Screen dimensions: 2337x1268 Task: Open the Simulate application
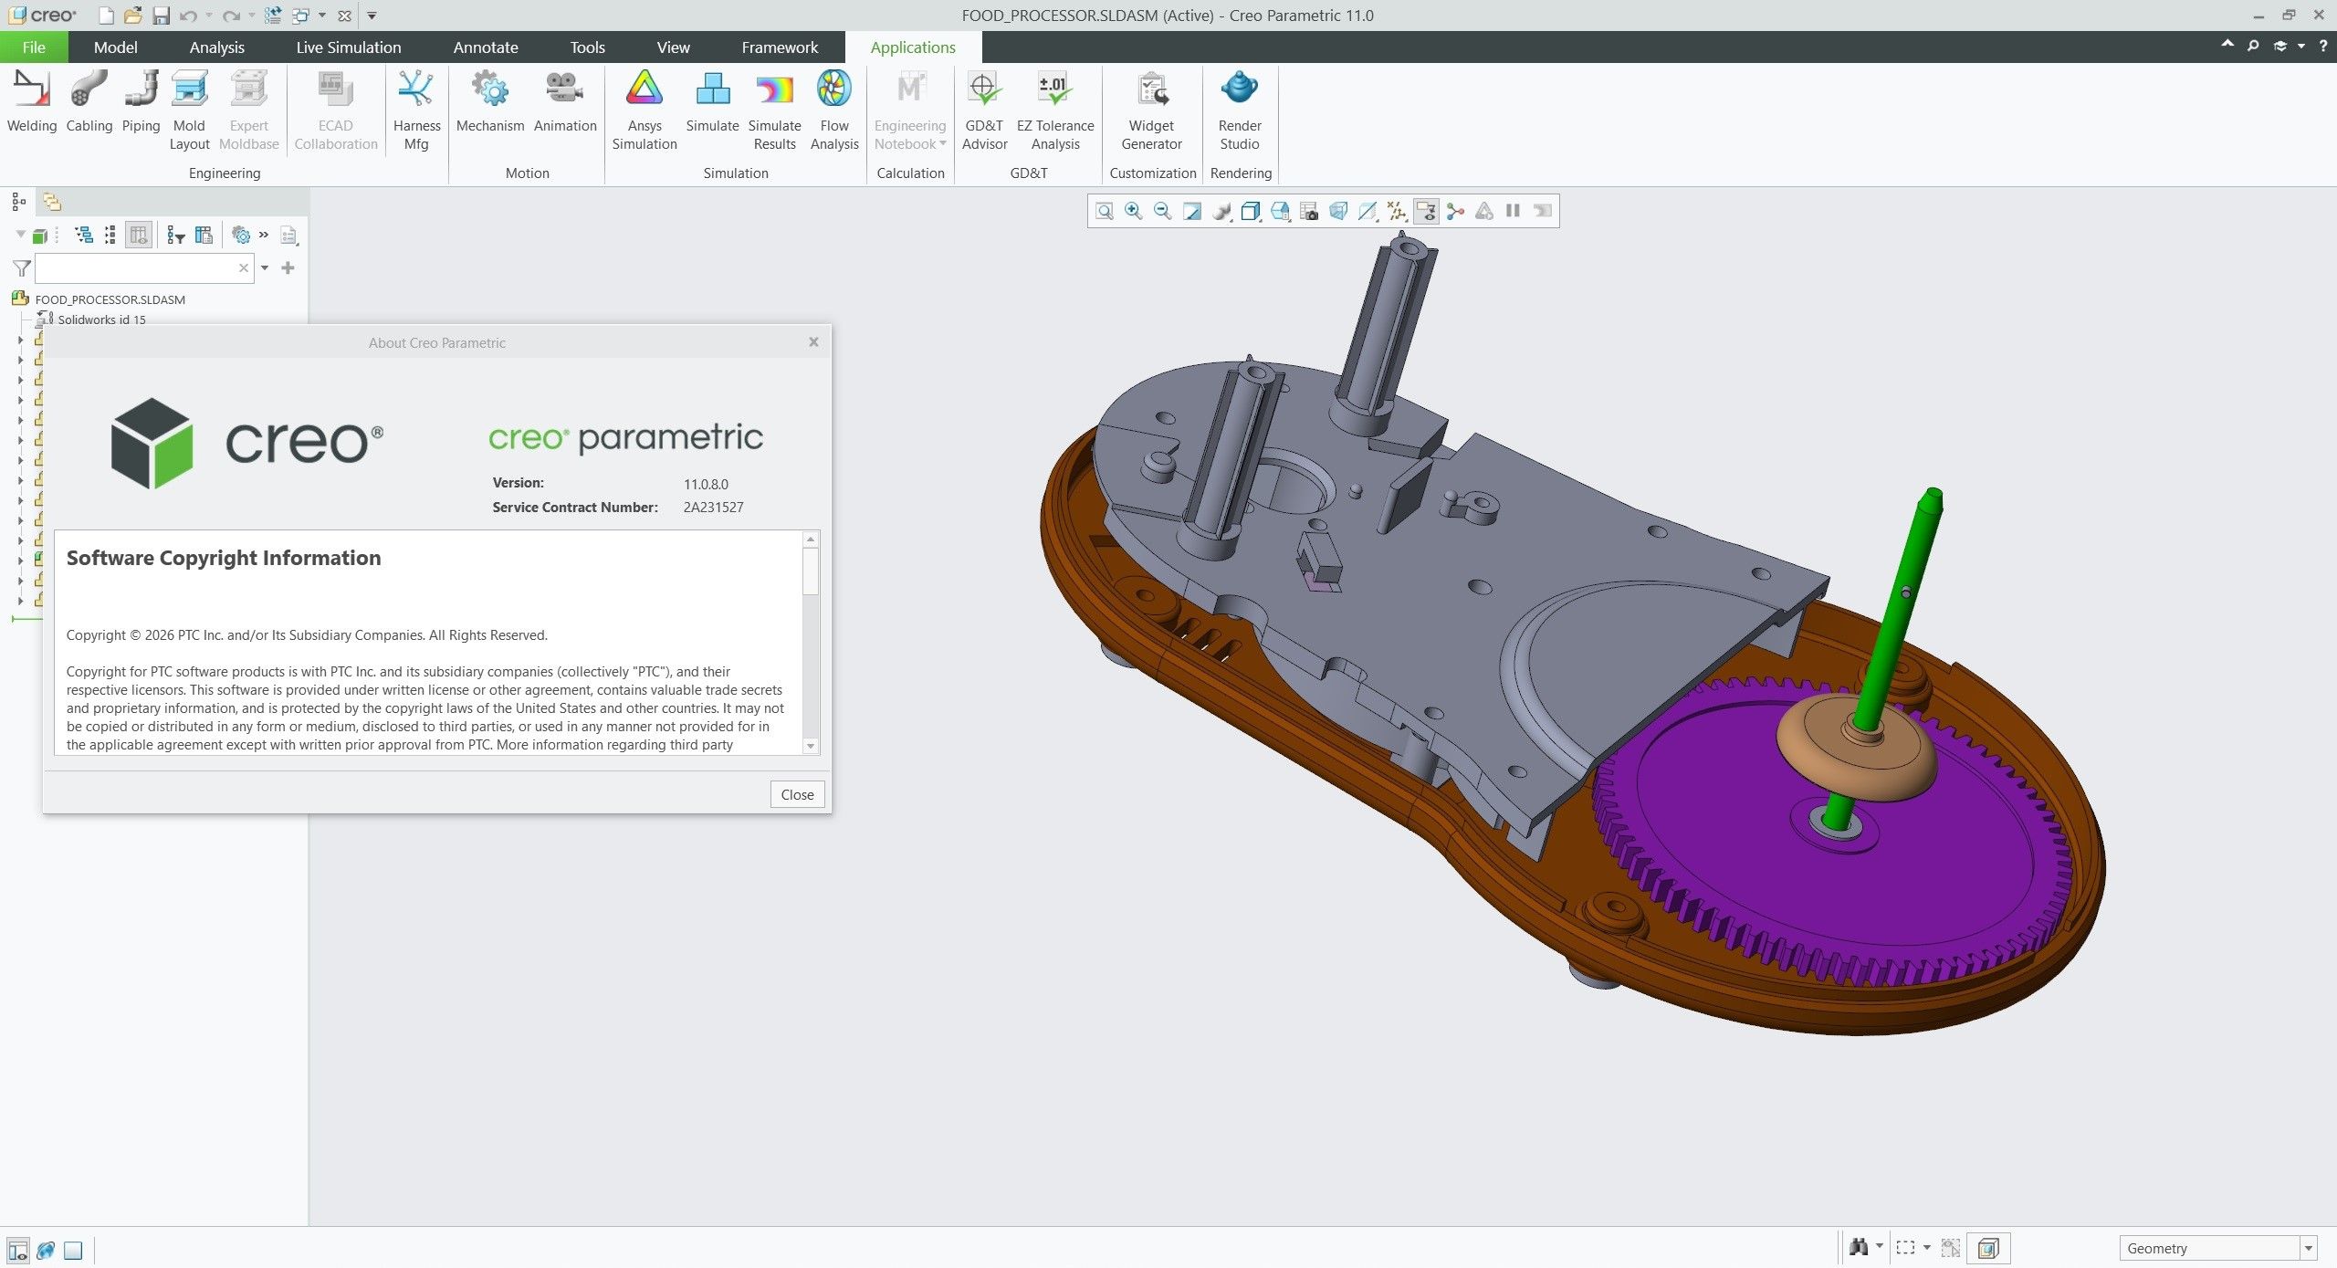[712, 102]
